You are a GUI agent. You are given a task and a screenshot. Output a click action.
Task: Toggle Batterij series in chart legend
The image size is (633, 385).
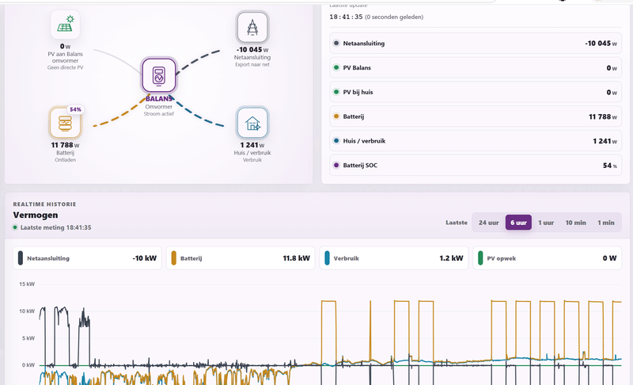[241, 258]
